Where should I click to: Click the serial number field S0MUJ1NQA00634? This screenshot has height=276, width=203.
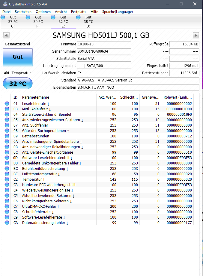104,51
